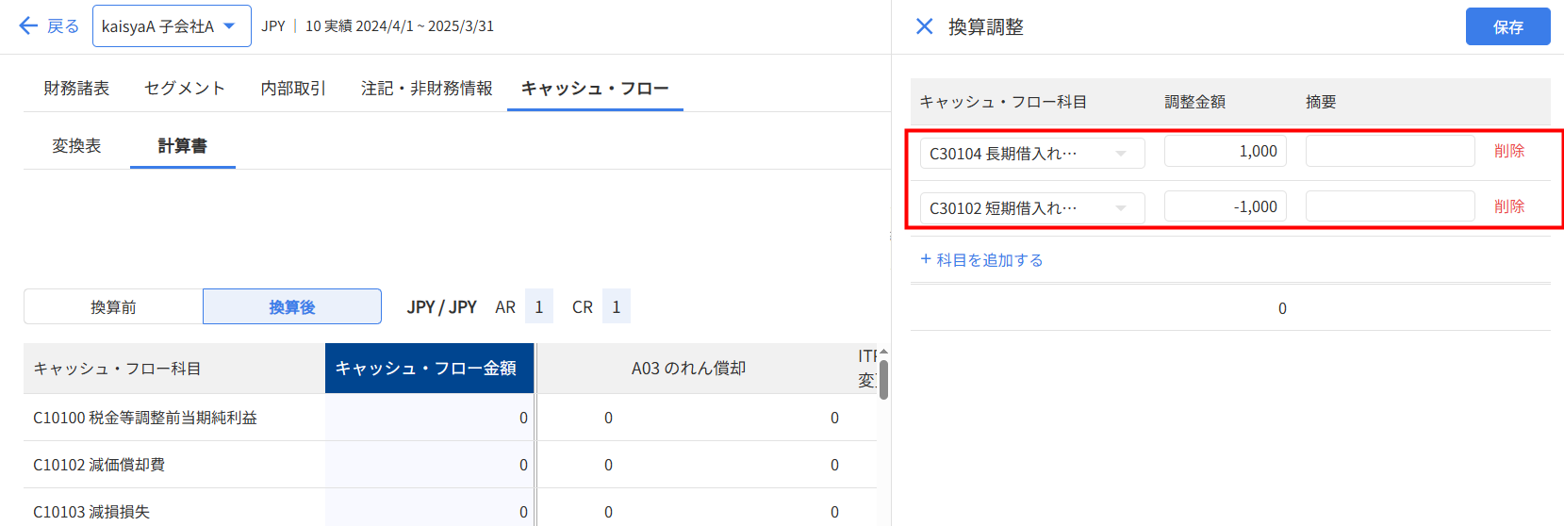Open the kaisyaA 子会社A company dropdown
This screenshot has height=526, width=1564.
[172, 25]
